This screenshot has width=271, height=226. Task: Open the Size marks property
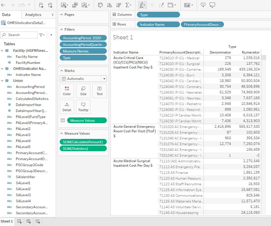click(x=83, y=91)
